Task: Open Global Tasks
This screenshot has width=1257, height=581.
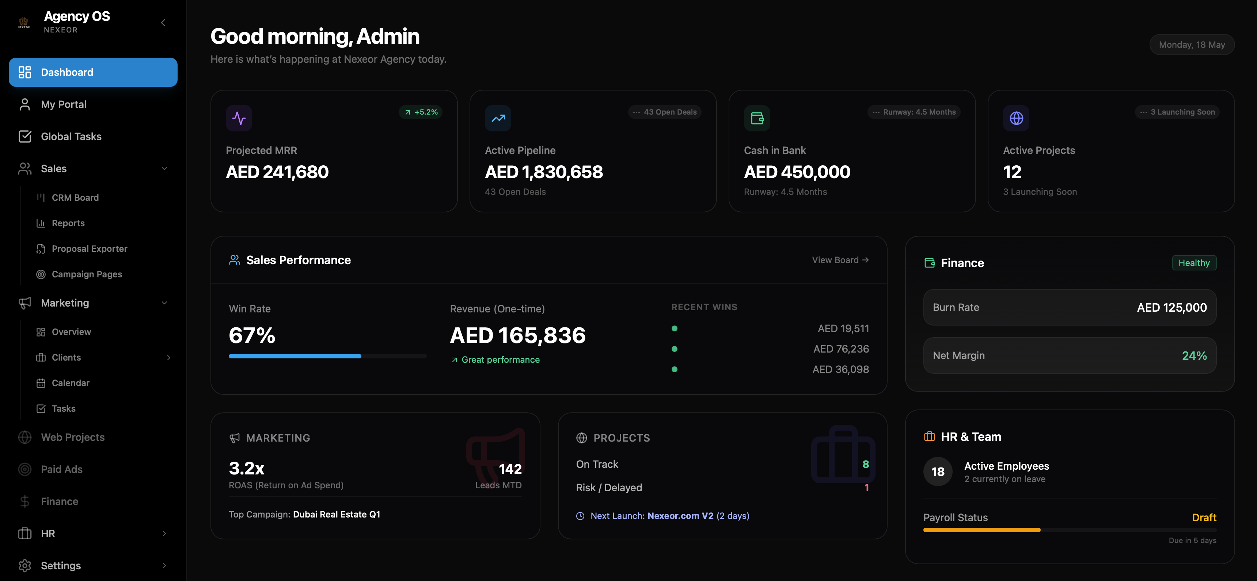Action: point(93,136)
